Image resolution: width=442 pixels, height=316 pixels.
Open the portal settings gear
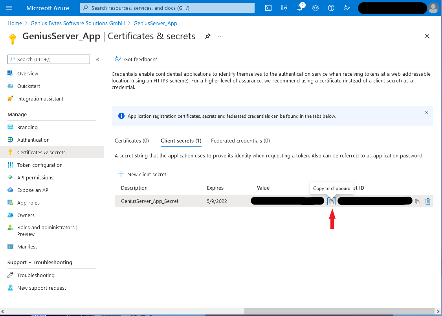coord(315,8)
